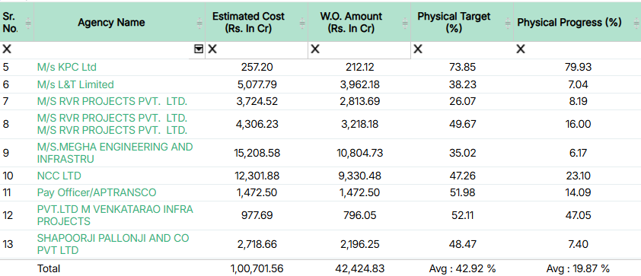The height and width of the screenshot is (276, 641).
Task: Select the Avg : 42.92 % summary cell
Action: [x=462, y=268]
